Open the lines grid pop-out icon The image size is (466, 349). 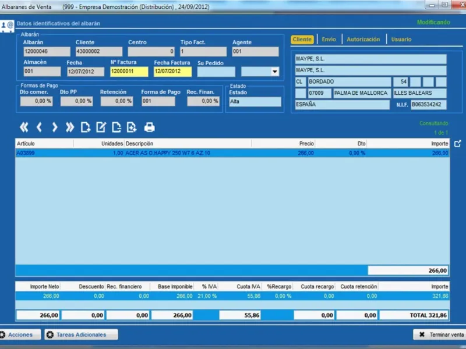click(x=458, y=144)
